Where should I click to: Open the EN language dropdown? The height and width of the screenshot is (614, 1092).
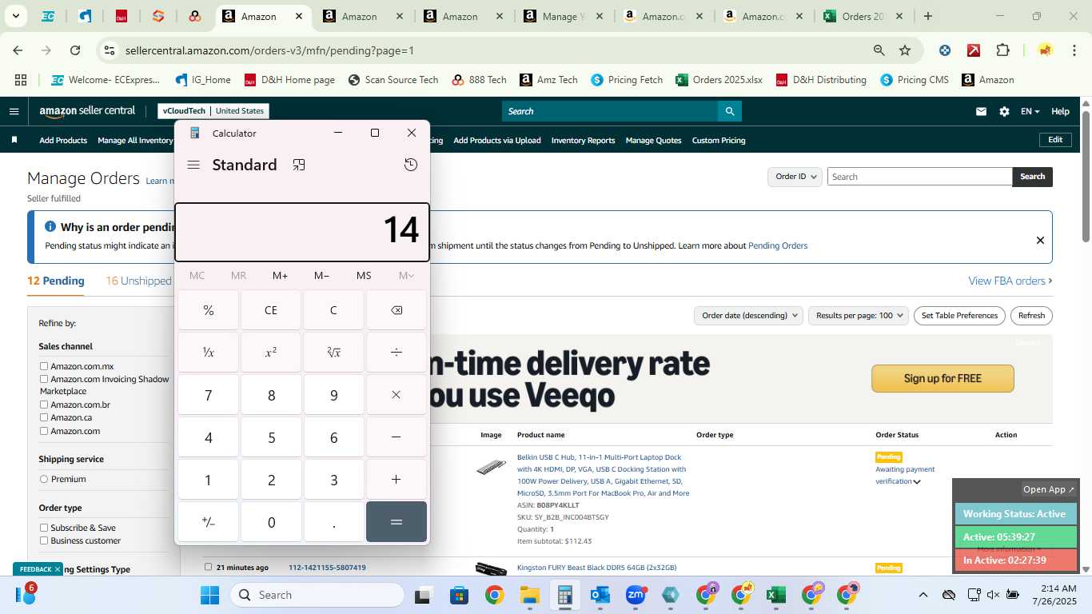coord(1030,112)
